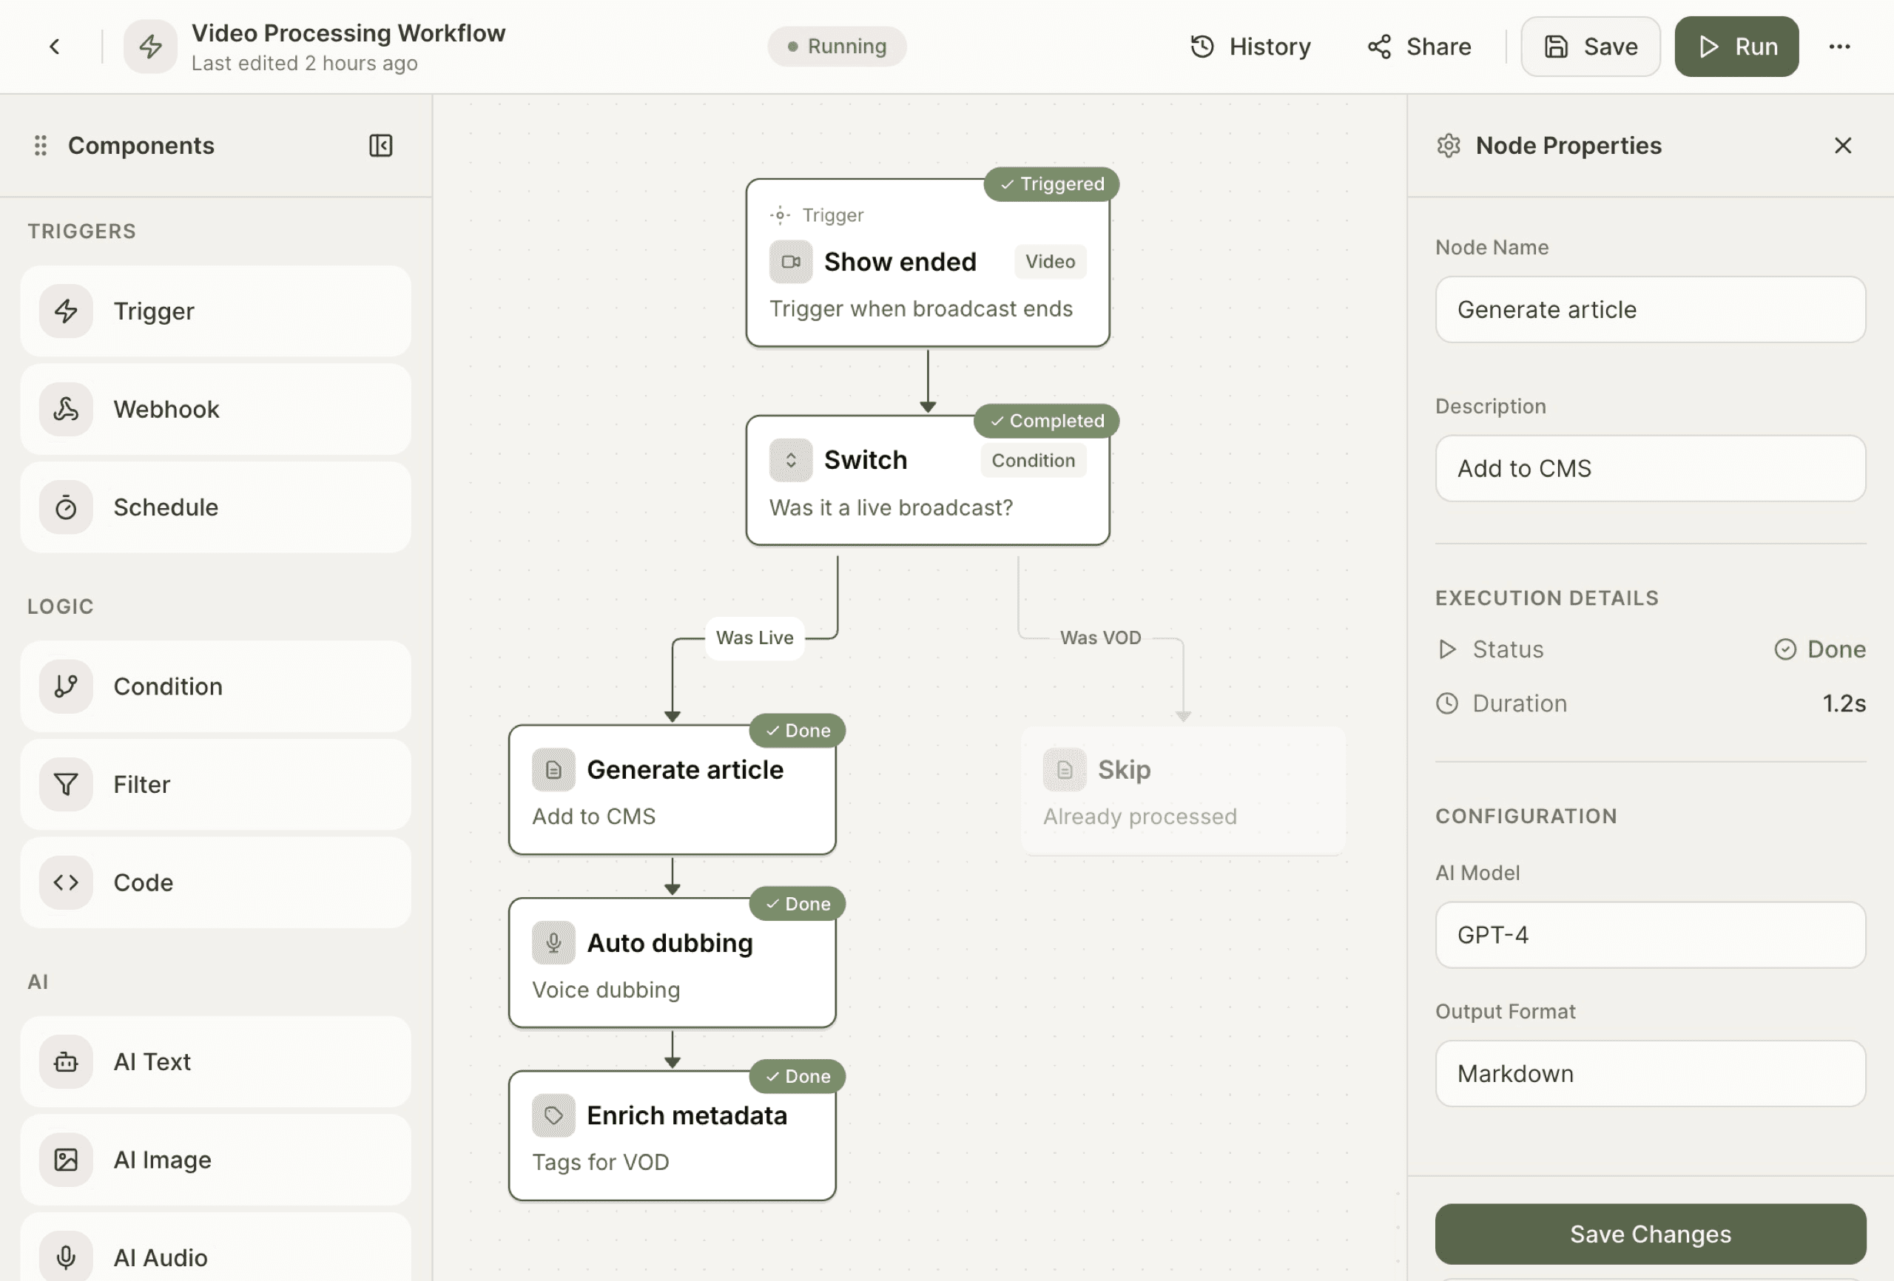Select the AI Text component icon

[66, 1062]
